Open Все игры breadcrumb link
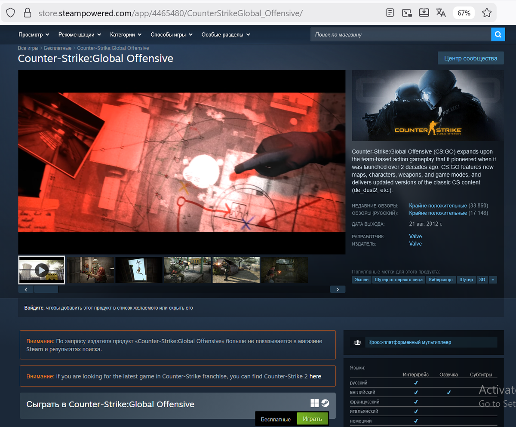Image resolution: width=516 pixels, height=427 pixels. [28, 48]
